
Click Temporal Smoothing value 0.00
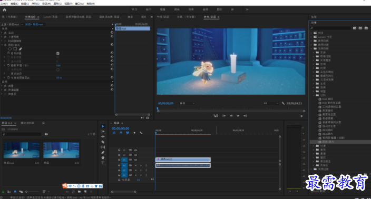click(58, 65)
